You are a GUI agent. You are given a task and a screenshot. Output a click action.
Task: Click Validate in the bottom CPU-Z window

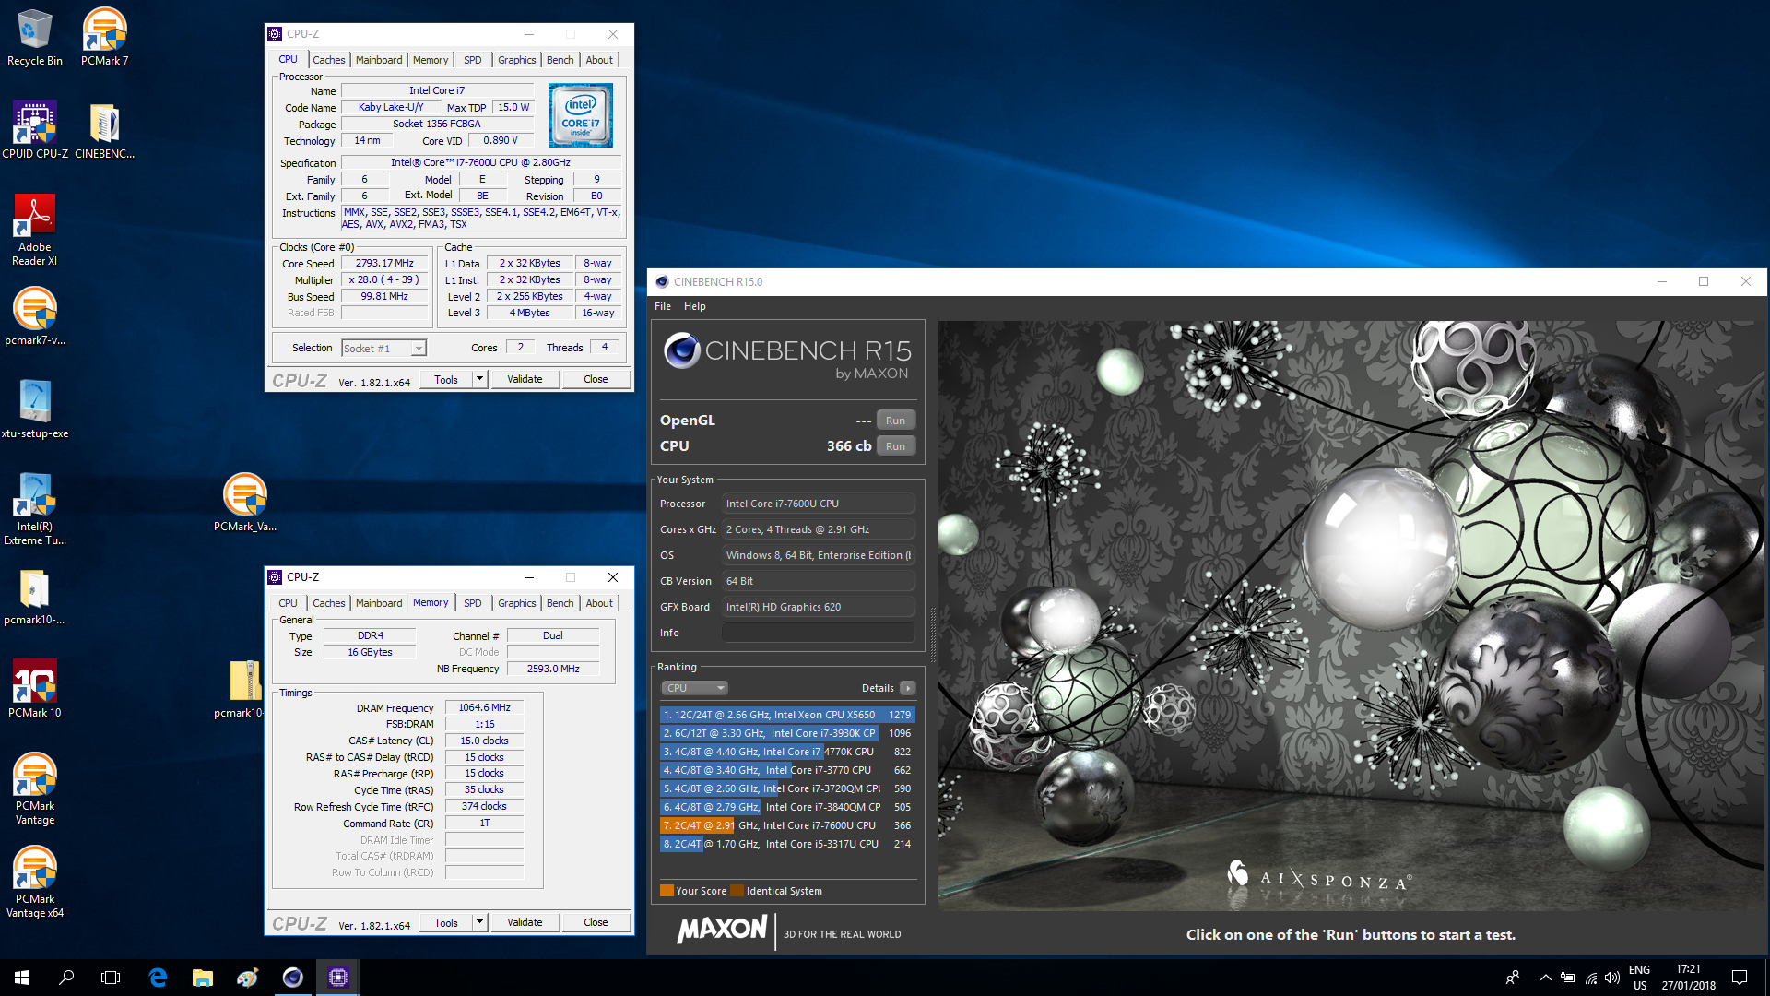pyautogui.click(x=525, y=922)
